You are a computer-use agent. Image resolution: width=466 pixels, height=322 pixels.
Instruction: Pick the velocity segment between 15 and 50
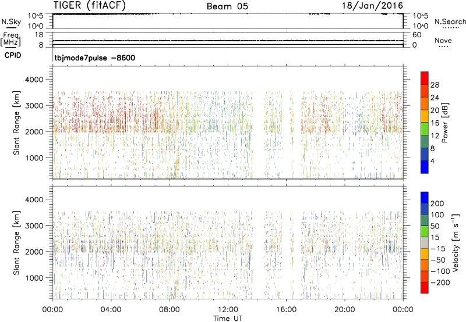[x=425, y=231]
